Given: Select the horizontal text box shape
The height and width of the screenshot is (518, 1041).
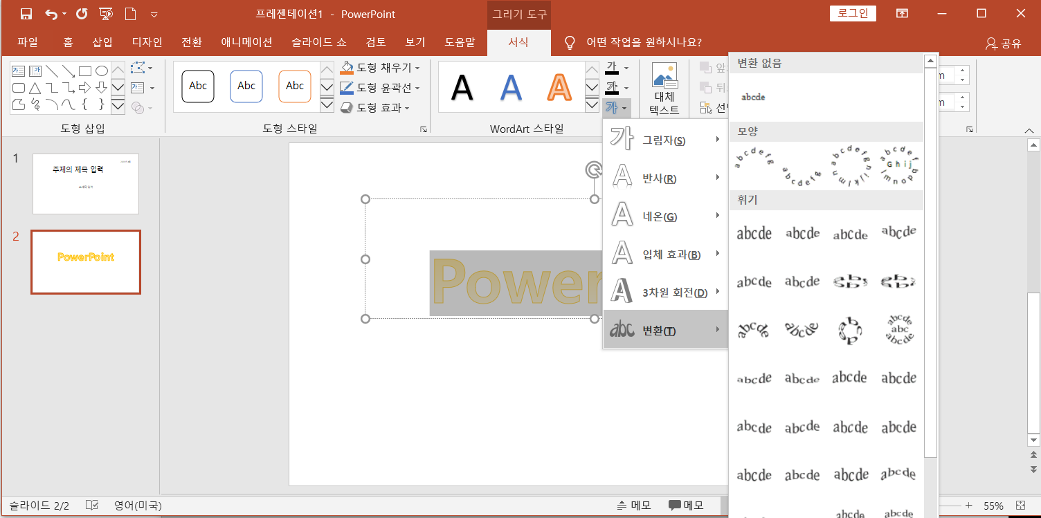Looking at the screenshot, I should [19, 71].
